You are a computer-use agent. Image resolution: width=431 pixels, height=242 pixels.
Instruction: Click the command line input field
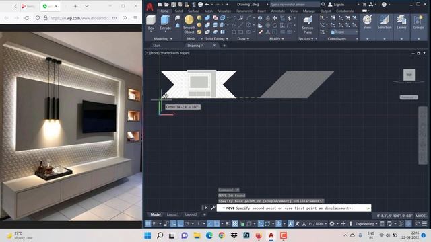coord(294,208)
